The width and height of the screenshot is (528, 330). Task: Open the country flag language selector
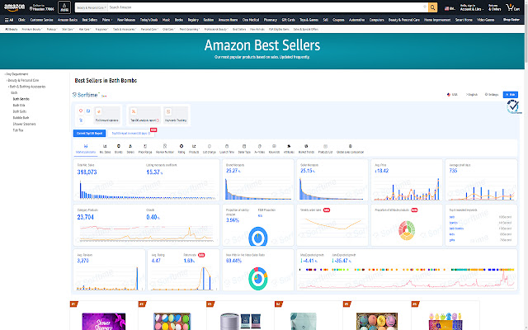point(449,8)
